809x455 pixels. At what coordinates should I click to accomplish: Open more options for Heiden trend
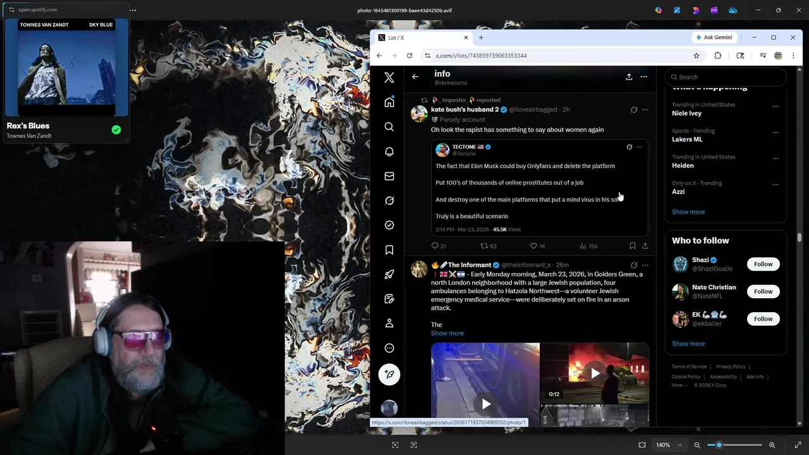[776, 159]
